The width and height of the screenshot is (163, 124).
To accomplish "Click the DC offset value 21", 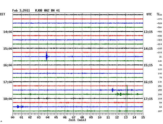I will [160, 57].
